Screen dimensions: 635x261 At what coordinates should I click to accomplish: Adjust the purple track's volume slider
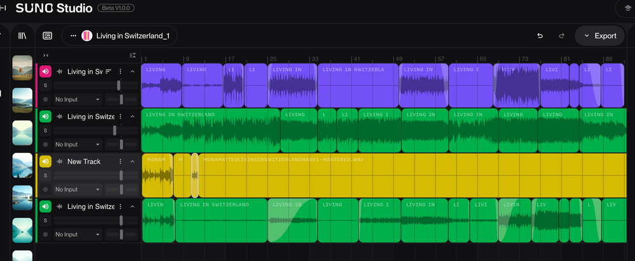pyautogui.click(x=118, y=85)
